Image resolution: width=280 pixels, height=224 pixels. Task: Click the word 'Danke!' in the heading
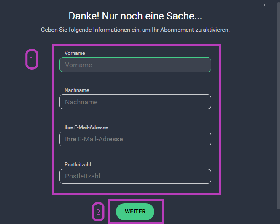(x=84, y=16)
